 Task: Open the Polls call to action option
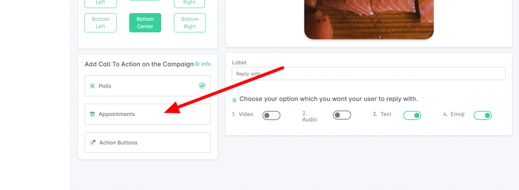[147, 86]
